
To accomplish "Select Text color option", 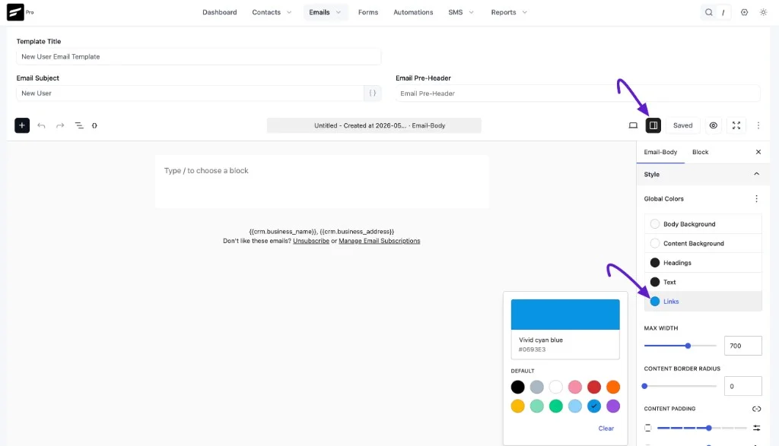I will [703, 282].
